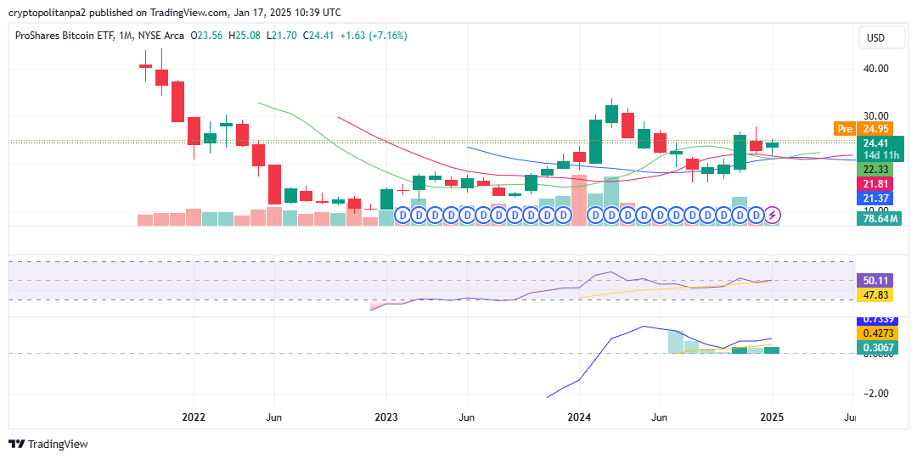
Task: Click the first dividend D marker
Action: pyautogui.click(x=402, y=216)
